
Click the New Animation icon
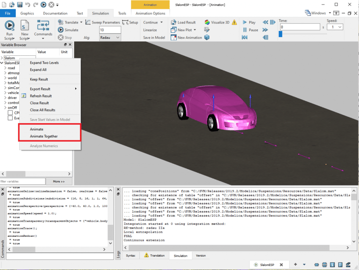pyautogui.click(x=173, y=37)
